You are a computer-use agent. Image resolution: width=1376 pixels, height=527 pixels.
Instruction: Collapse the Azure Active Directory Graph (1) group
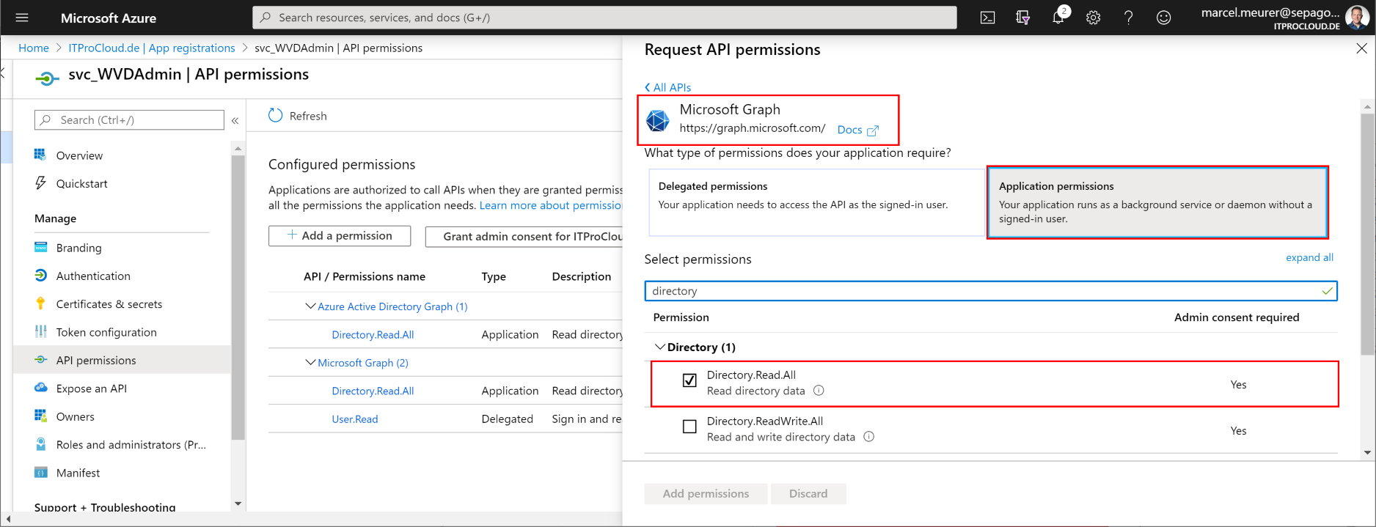310,306
